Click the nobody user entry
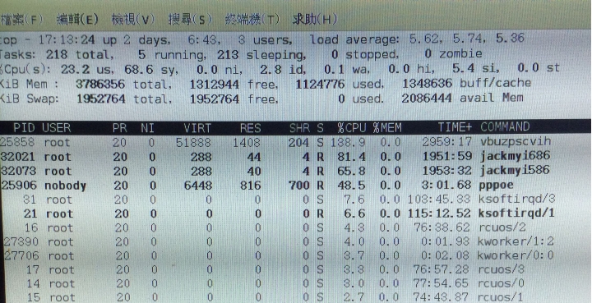 point(65,186)
